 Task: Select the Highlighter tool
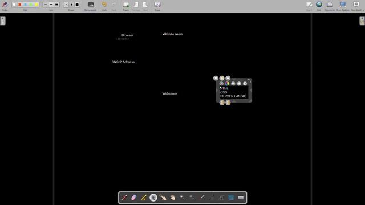144,198
